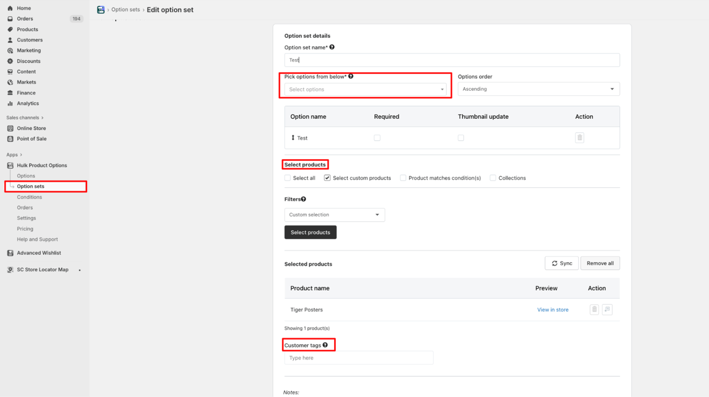Click the black Select products button
This screenshot has width=709, height=397.
[x=310, y=232]
